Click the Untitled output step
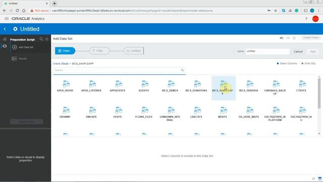This screenshot has width=323, height=182. (134, 51)
